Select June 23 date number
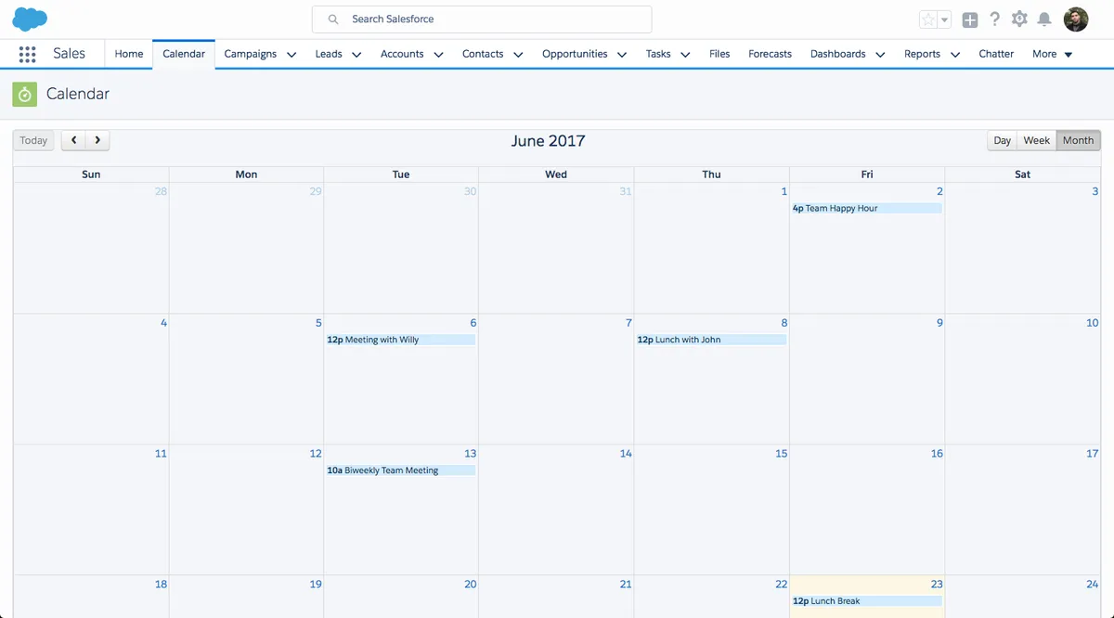The height and width of the screenshot is (618, 1114). [x=937, y=585]
